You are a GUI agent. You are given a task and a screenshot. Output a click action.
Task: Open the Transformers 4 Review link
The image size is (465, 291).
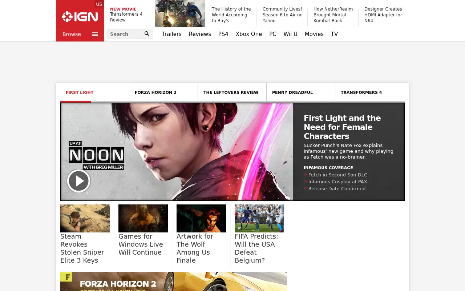tap(126, 17)
